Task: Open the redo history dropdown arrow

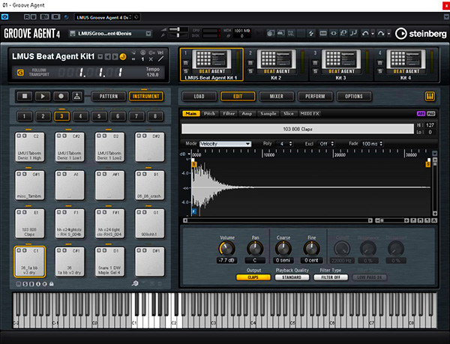Action: coord(388,34)
